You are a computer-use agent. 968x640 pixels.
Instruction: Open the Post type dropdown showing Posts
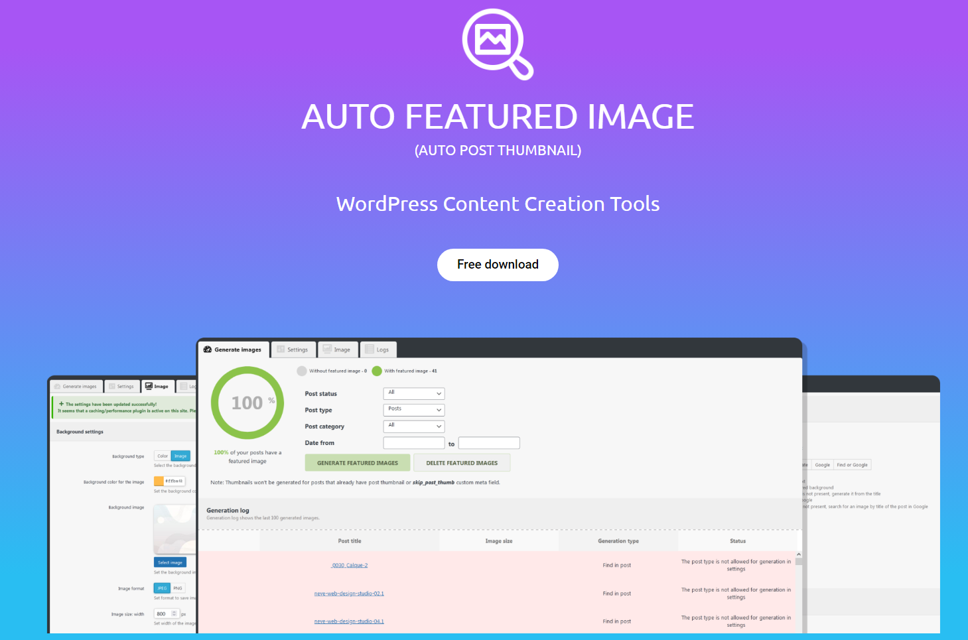pyautogui.click(x=413, y=409)
